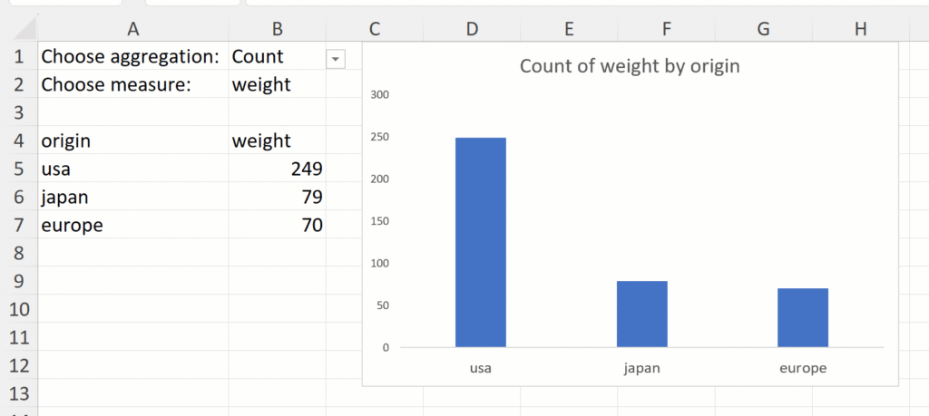Select the cell with value 79
The width and height of the screenshot is (929, 416).
[277, 197]
